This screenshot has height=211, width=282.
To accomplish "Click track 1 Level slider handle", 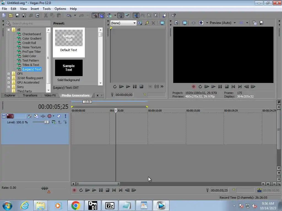I will (x=46, y=122).
